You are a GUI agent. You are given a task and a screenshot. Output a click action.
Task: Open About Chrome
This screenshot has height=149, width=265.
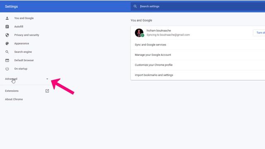point(14,99)
